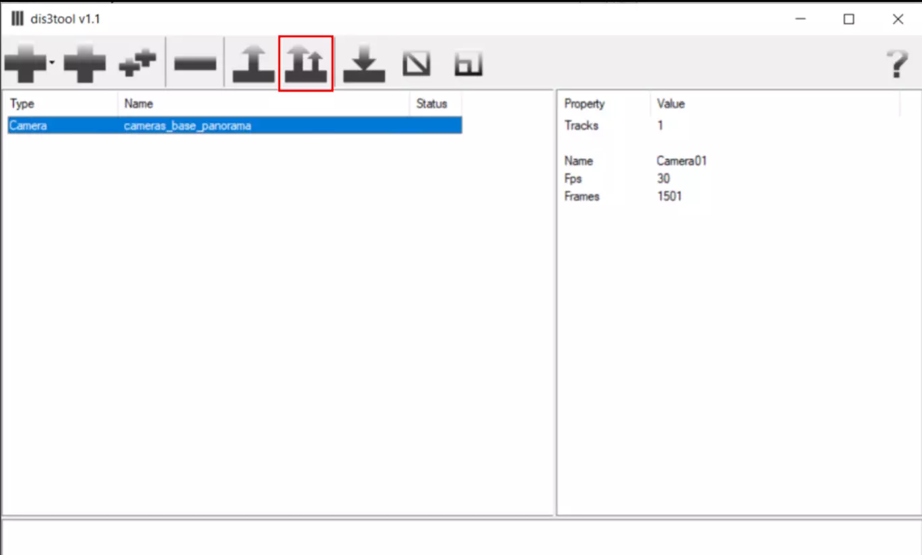Click the Frames property label

582,196
